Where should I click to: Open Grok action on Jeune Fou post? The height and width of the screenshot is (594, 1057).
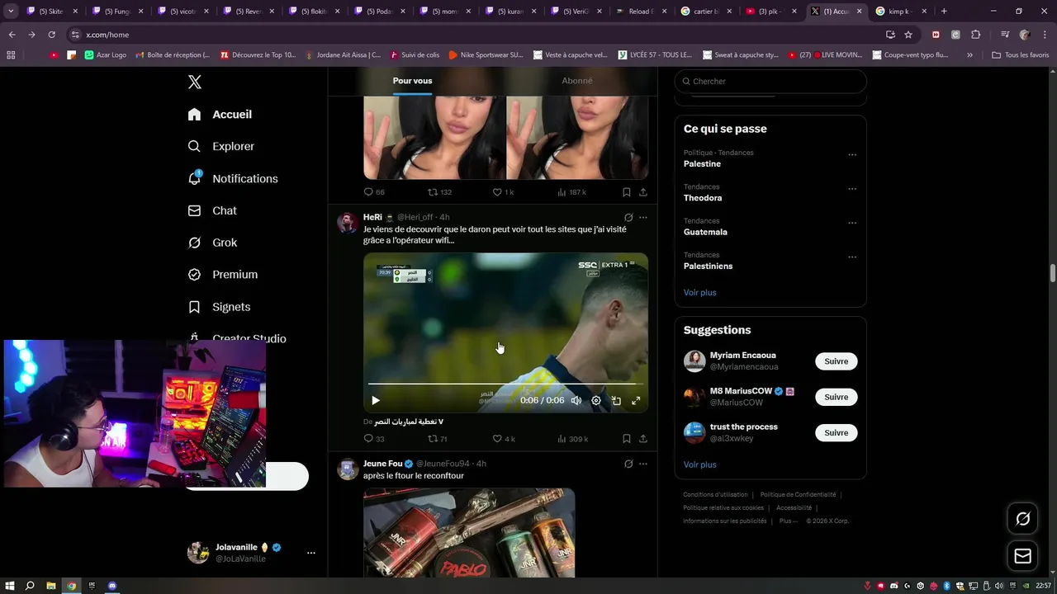click(x=628, y=464)
